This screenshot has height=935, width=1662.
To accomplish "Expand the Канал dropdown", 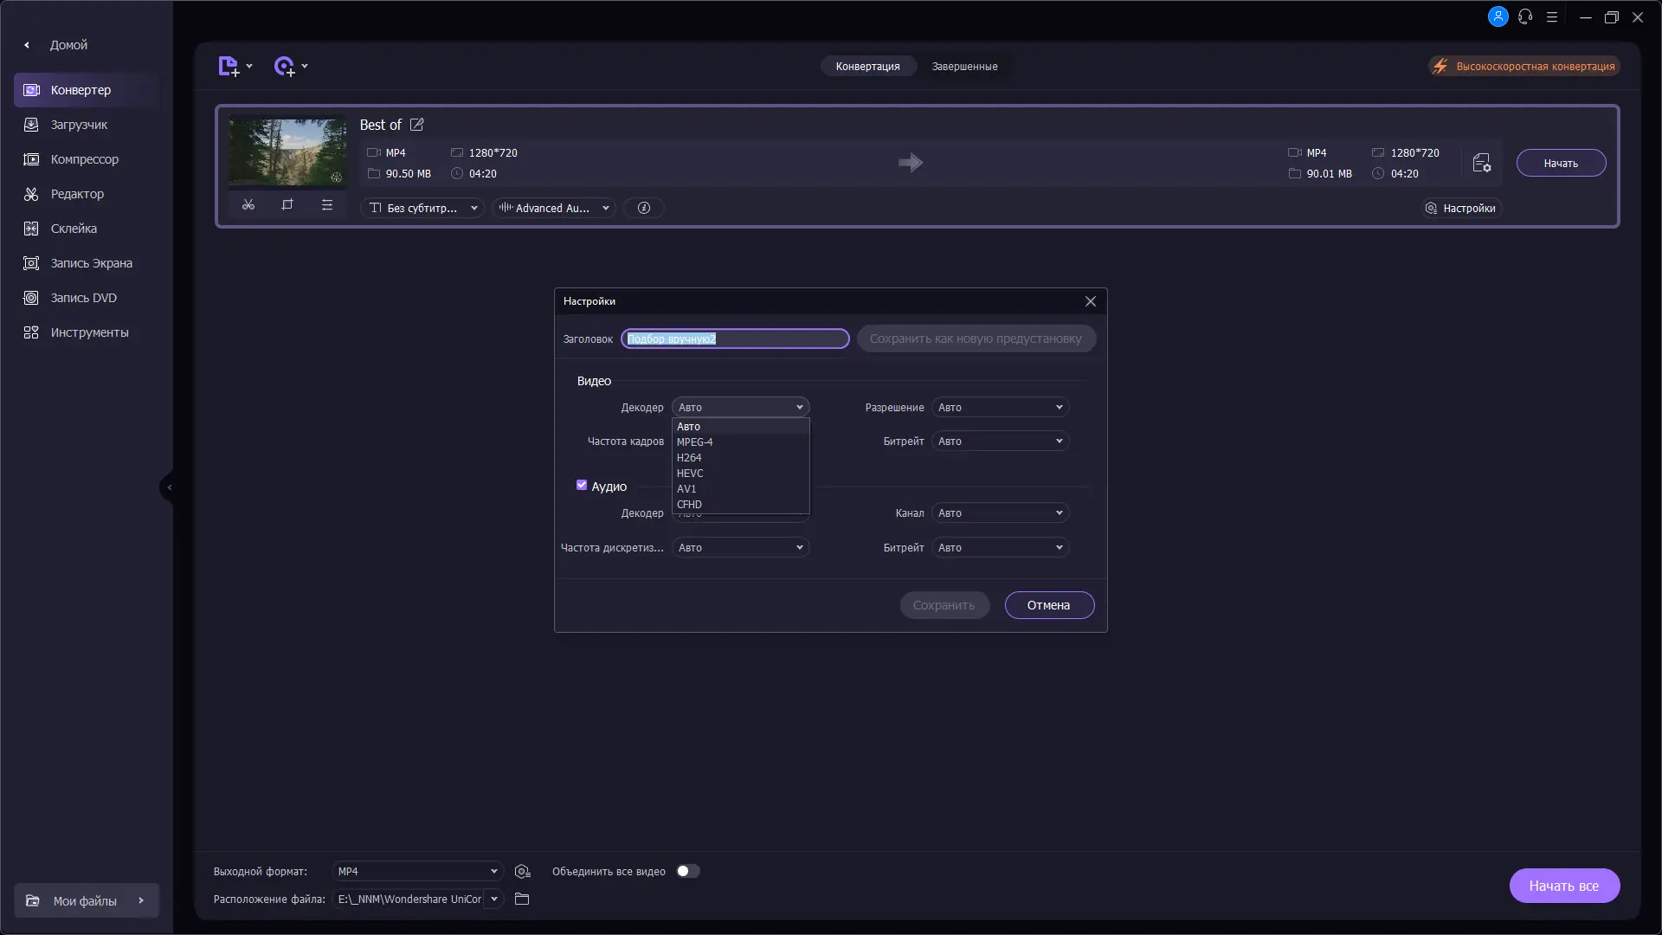I will click(1000, 513).
